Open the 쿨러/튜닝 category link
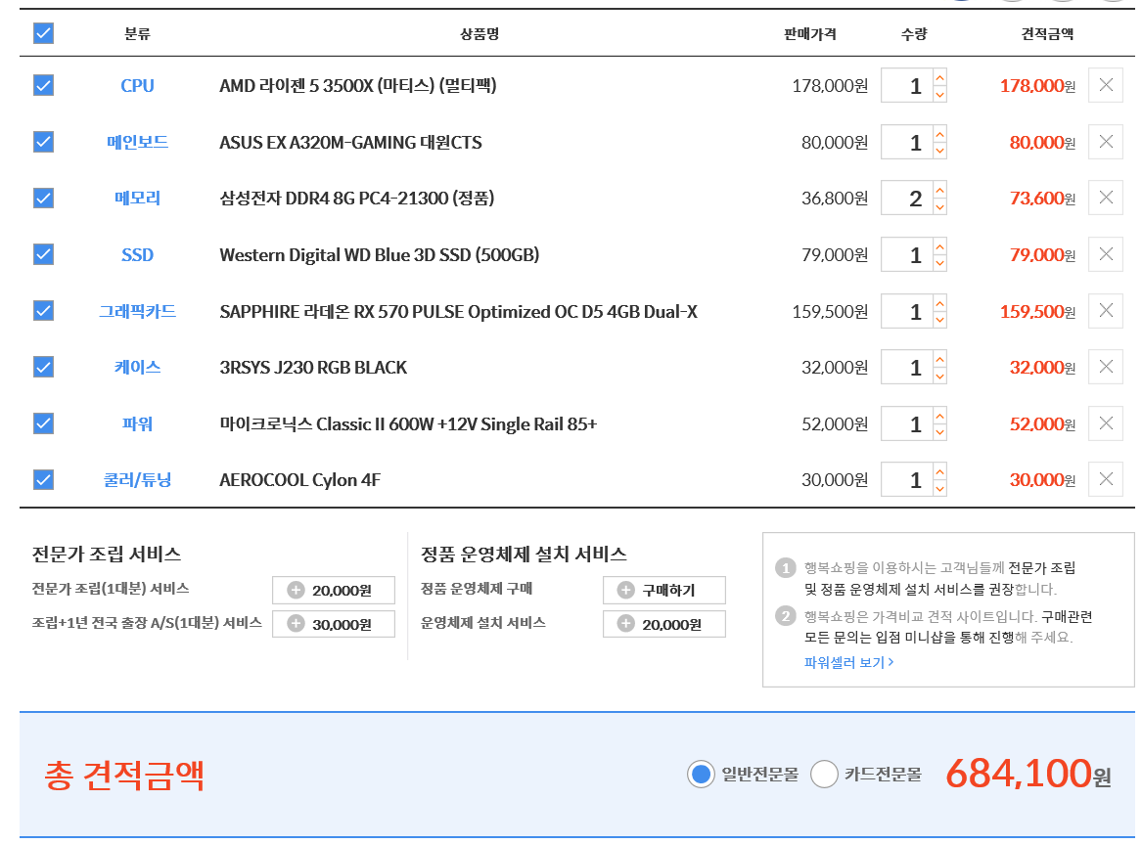This screenshot has width=1142, height=844. tap(137, 480)
